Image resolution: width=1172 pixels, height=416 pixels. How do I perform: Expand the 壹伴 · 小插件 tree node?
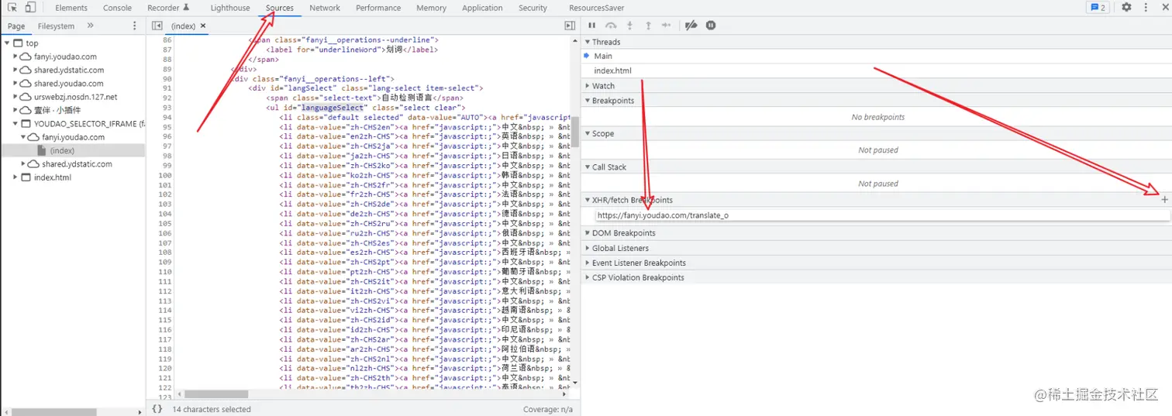16,110
